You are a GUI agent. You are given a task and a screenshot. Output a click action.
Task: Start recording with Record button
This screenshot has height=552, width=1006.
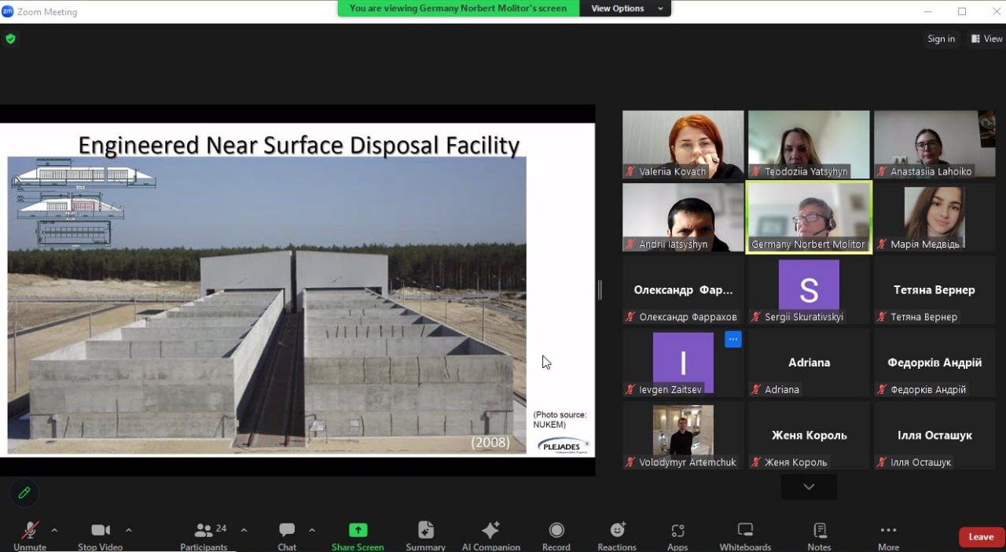[x=556, y=531]
